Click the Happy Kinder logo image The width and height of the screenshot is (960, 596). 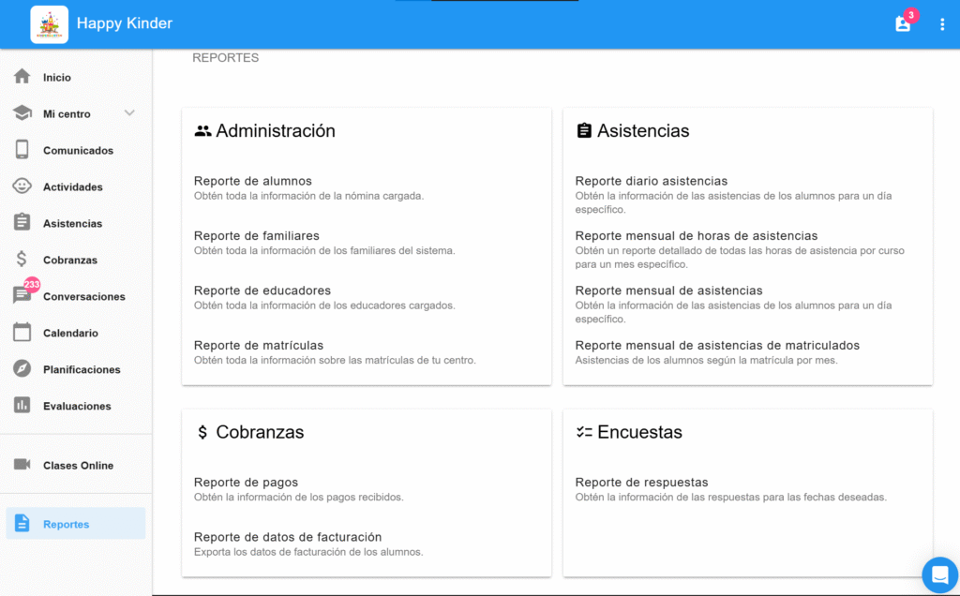[50, 24]
